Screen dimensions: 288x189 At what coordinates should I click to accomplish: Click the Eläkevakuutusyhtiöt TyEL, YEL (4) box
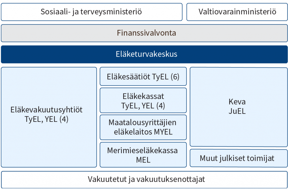(49, 117)
